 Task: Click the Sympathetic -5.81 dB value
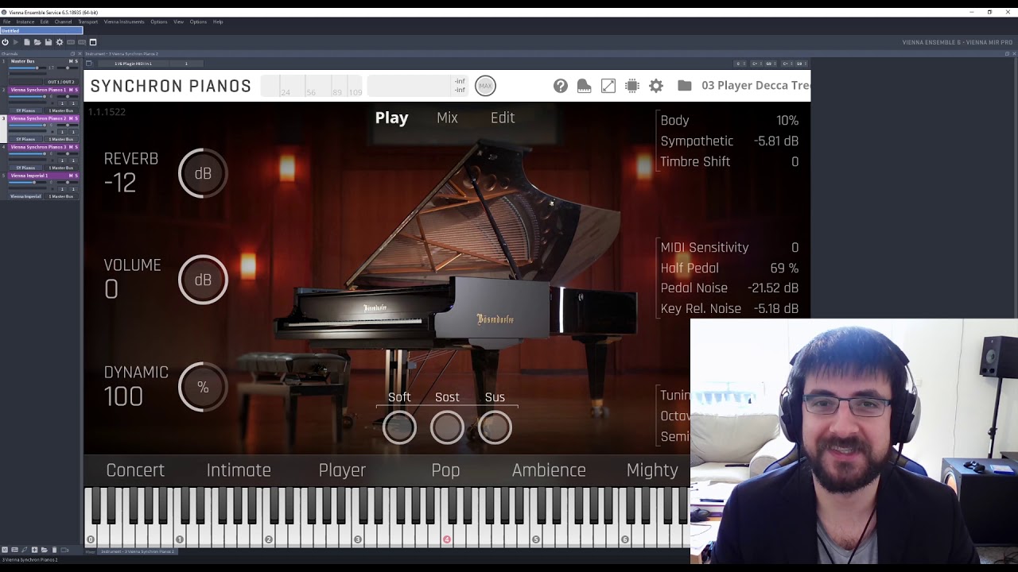(x=776, y=141)
